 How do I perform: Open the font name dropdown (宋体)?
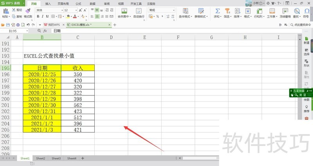pos(62,10)
